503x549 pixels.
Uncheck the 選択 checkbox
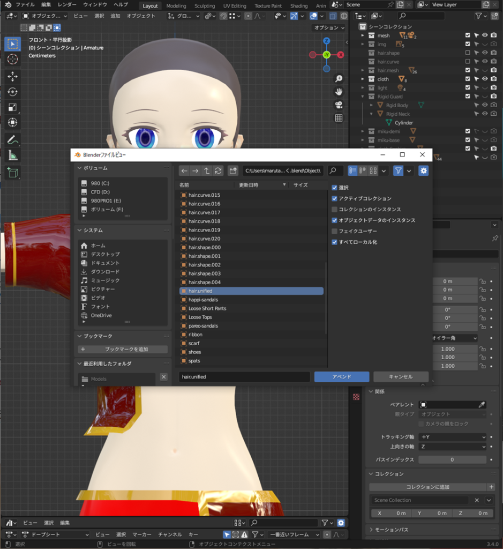[334, 188]
